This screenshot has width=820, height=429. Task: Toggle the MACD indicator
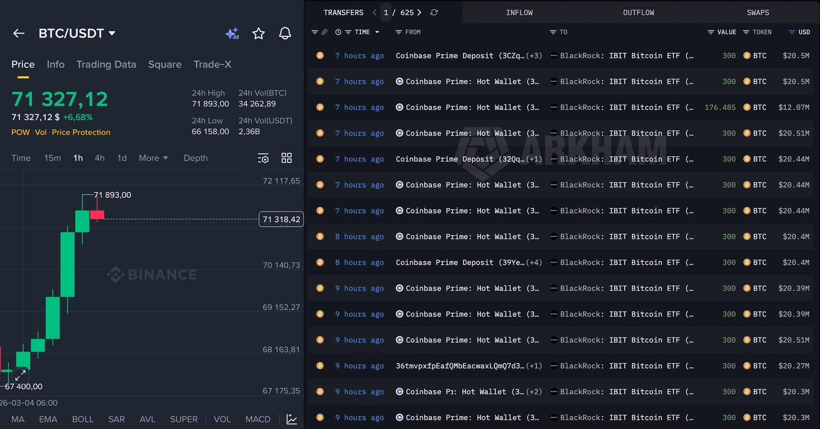point(258,419)
